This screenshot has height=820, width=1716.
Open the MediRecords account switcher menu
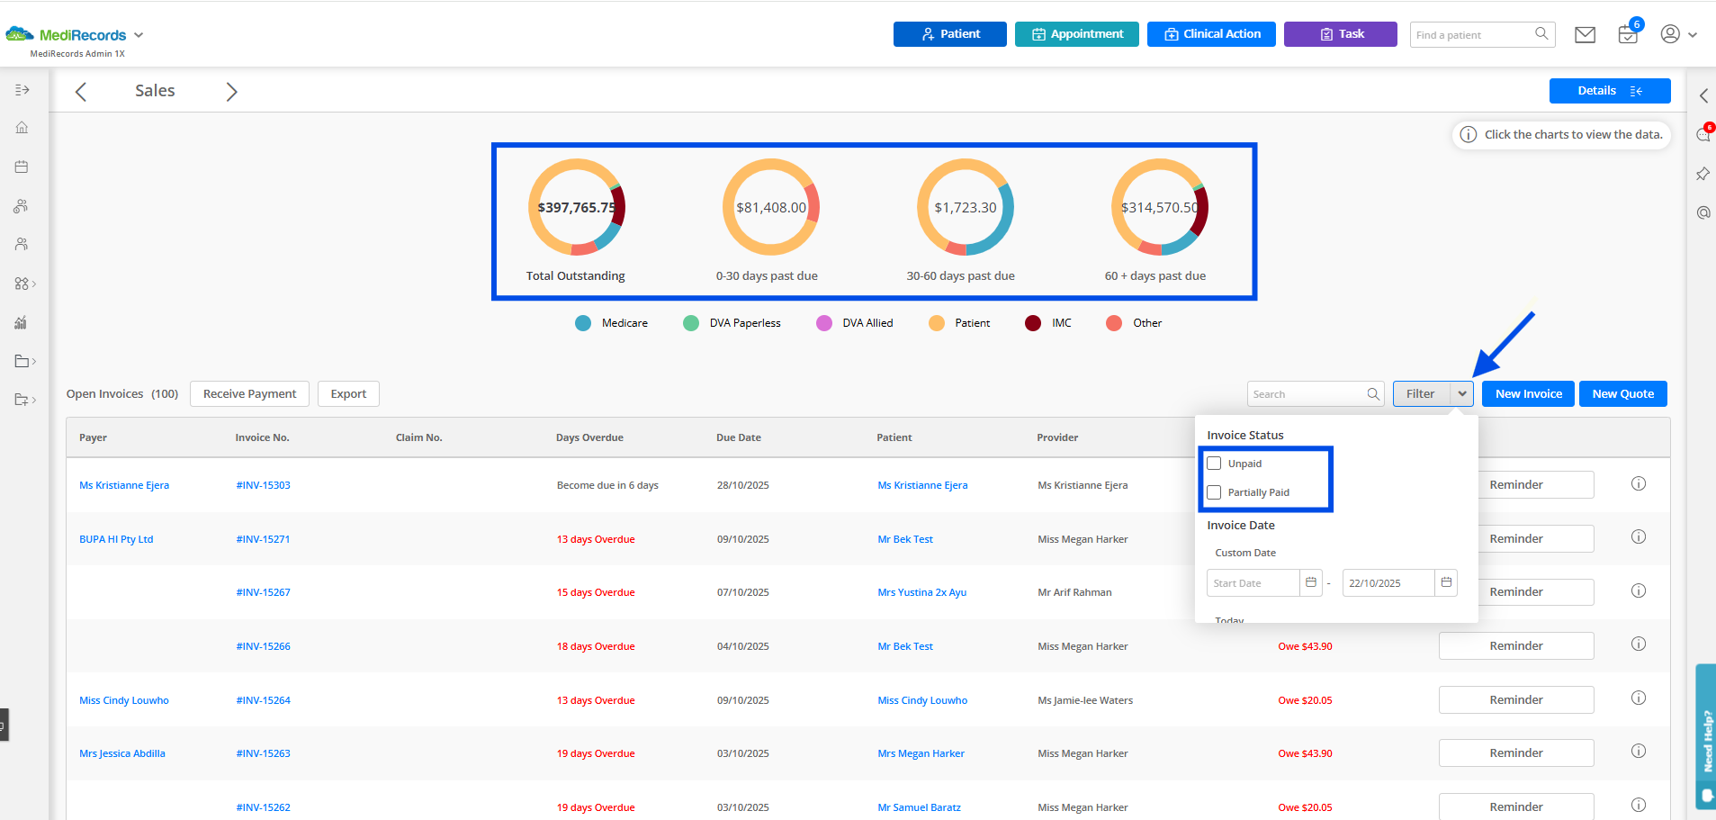pyautogui.click(x=139, y=34)
